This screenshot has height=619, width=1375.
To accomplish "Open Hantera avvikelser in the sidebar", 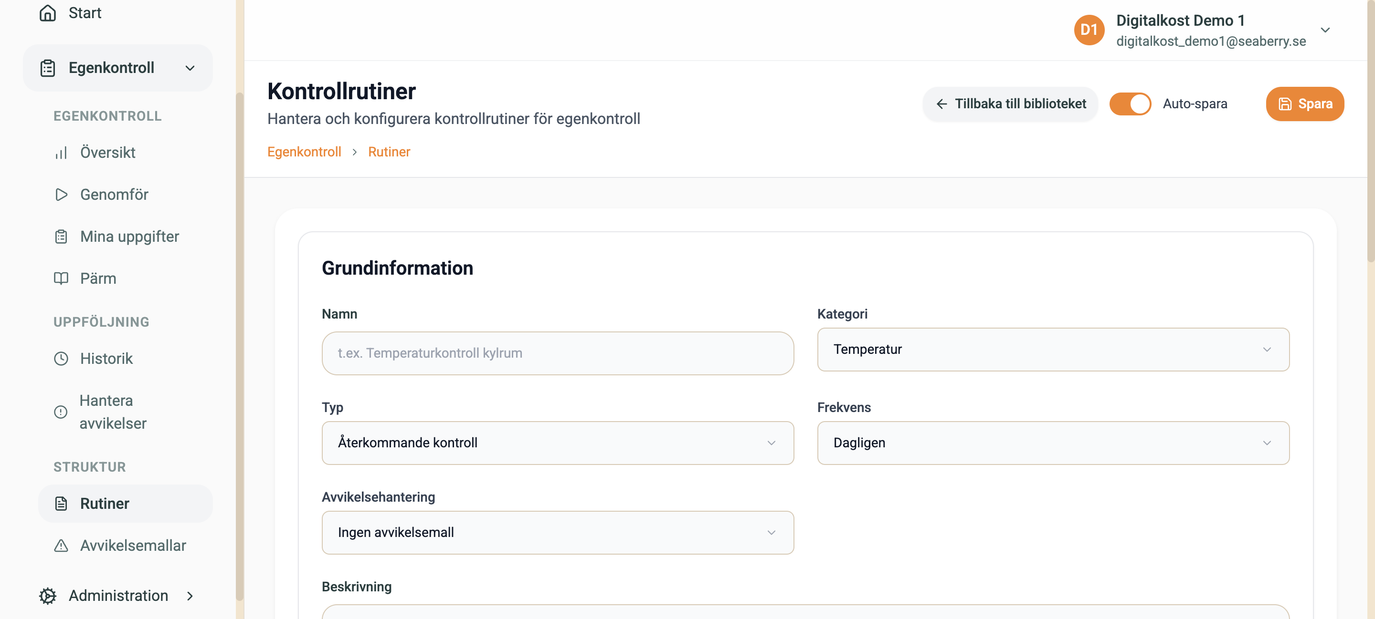I will point(126,412).
